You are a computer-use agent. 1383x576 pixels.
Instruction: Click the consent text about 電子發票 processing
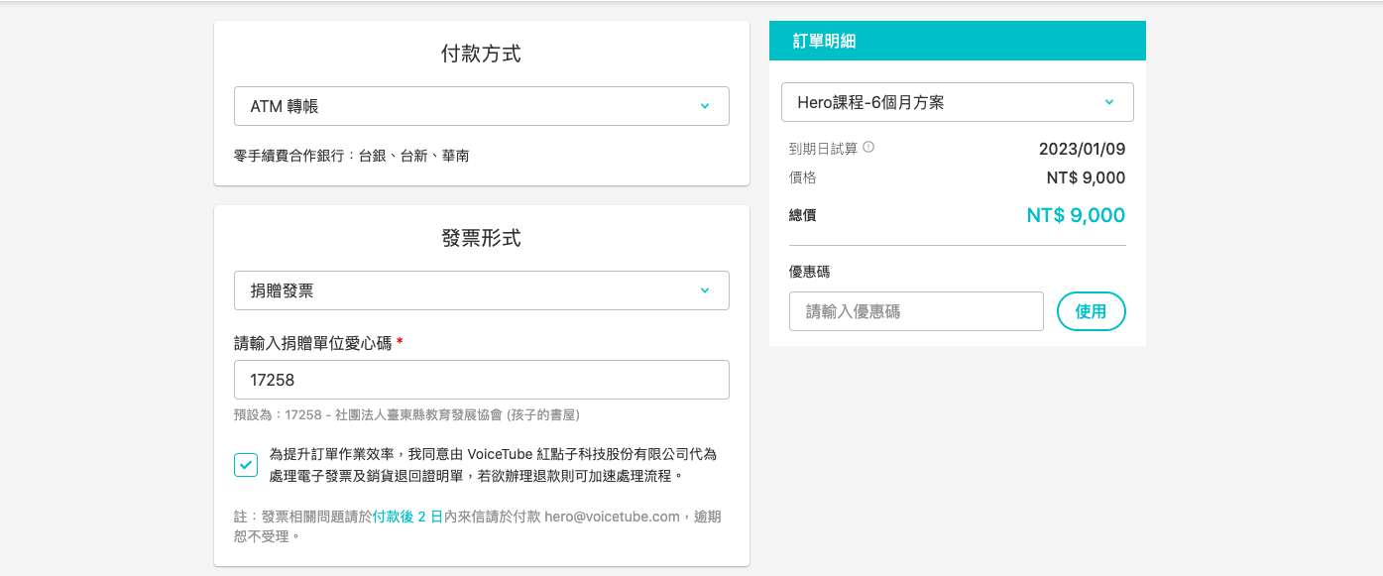pos(493,465)
